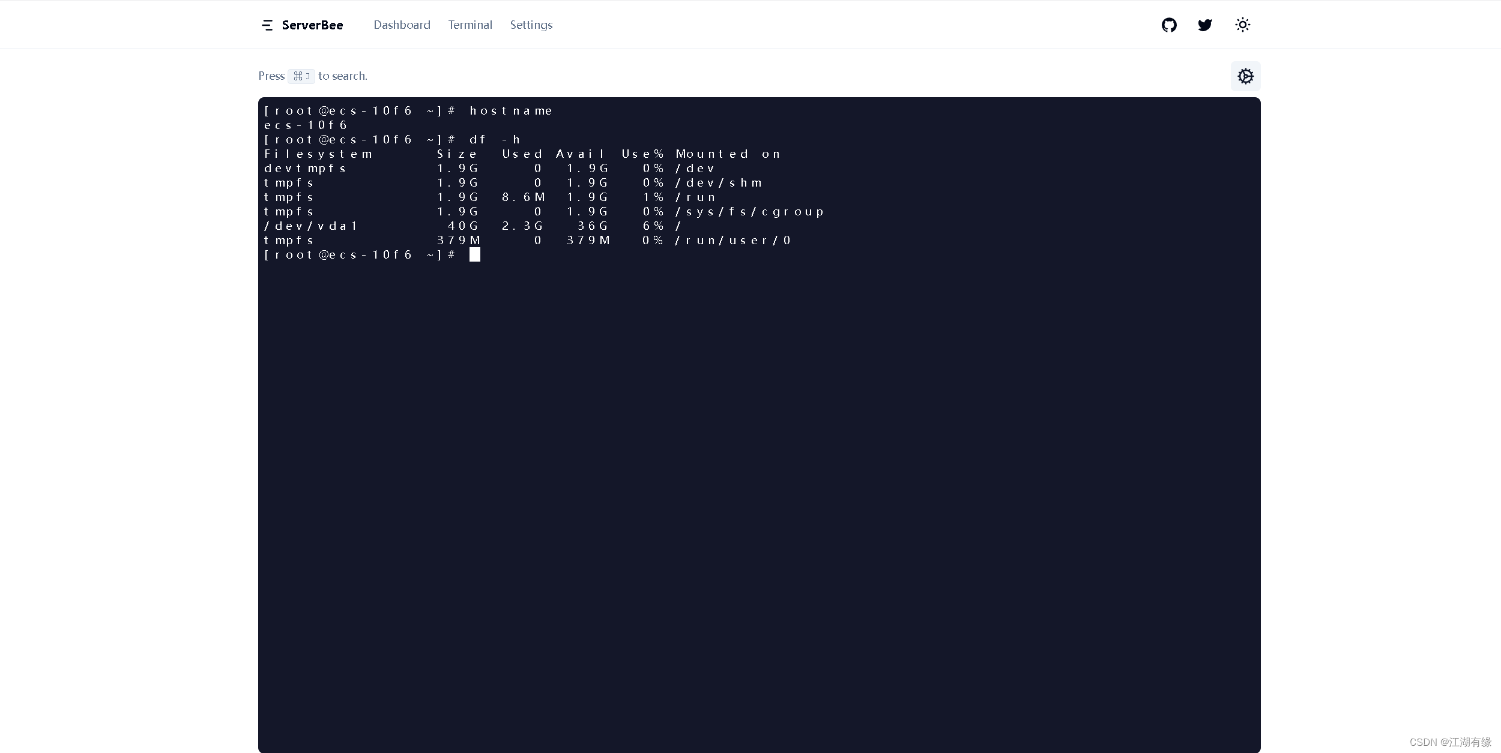
Task: Click the 'hostname' command text
Action: click(510, 111)
